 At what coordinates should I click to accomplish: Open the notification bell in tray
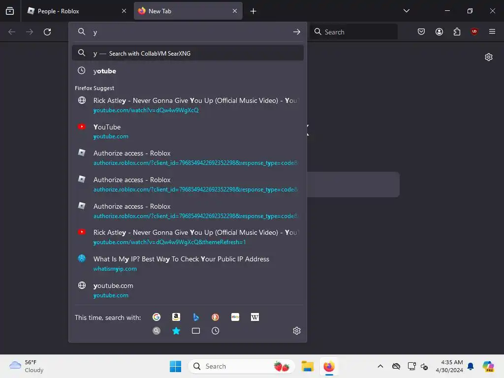pyautogui.click(x=471, y=366)
